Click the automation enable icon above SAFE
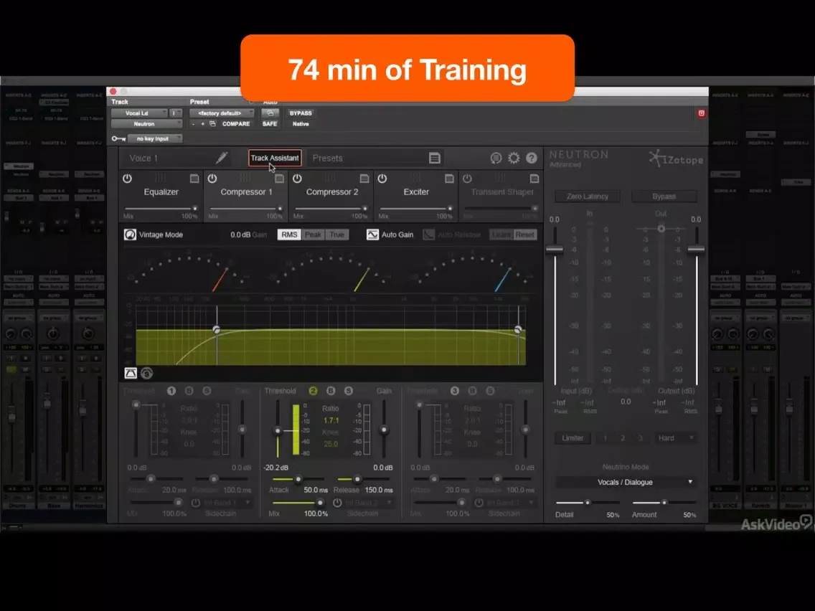815x611 pixels. 270,113
